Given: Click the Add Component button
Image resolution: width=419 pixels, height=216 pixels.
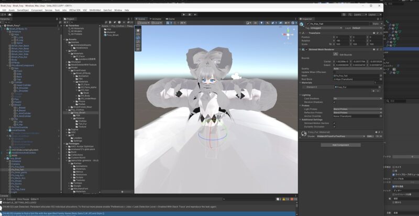Looking at the screenshot, I should 339,145.
